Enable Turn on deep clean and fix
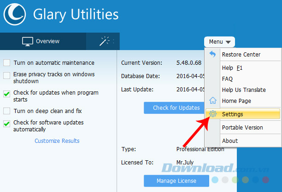 click(7, 111)
